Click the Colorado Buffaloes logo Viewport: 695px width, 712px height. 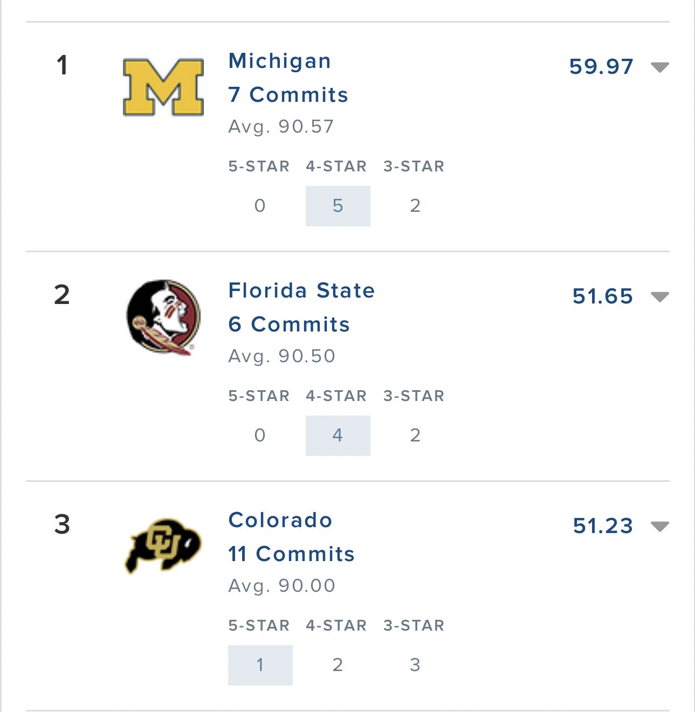click(163, 545)
